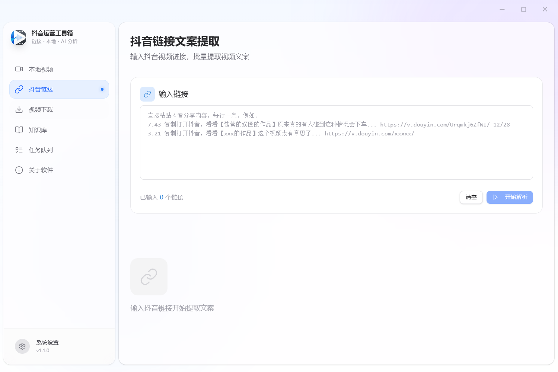Select the 抖音链接 sidebar item
The height and width of the screenshot is (372, 558).
click(41, 89)
